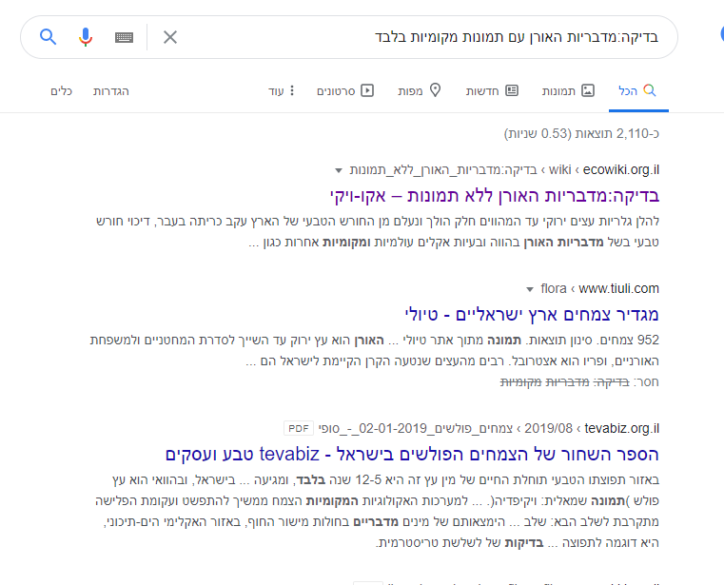Click the PDF badge on tevabiz result
Screen dimensions: 724x585
[299, 428]
